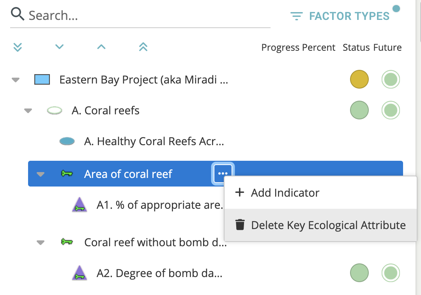421x295 pixels.
Task: Collapse all tree levels double-chevron
Action: click(143, 47)
